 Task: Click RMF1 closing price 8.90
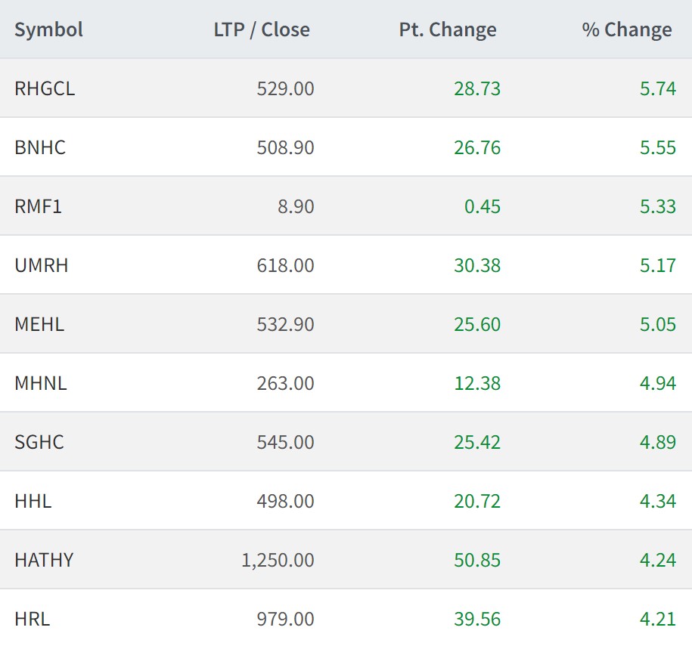point(296,206)
